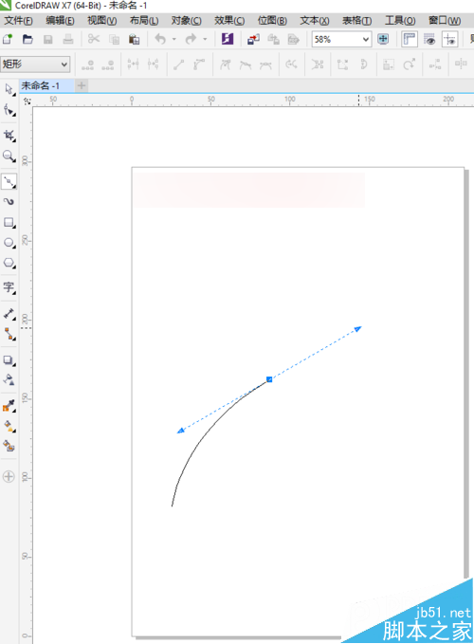Add a new document with the tab plus button
Screen dimensions: 474x644
pyautogui.click(x=82, y=86)
